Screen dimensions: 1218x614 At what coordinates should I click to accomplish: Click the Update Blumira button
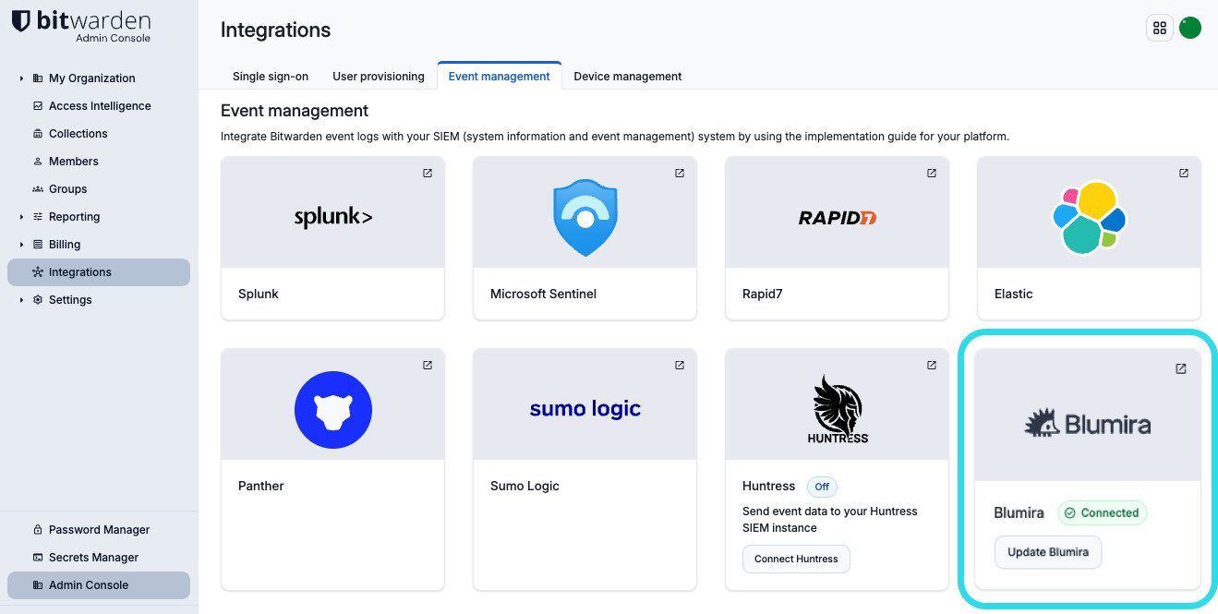1048,552
